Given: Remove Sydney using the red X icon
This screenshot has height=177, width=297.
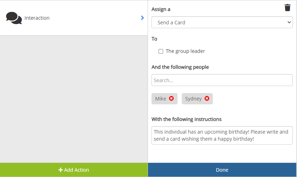Looking at the screenshot, I should pos(207,99).
